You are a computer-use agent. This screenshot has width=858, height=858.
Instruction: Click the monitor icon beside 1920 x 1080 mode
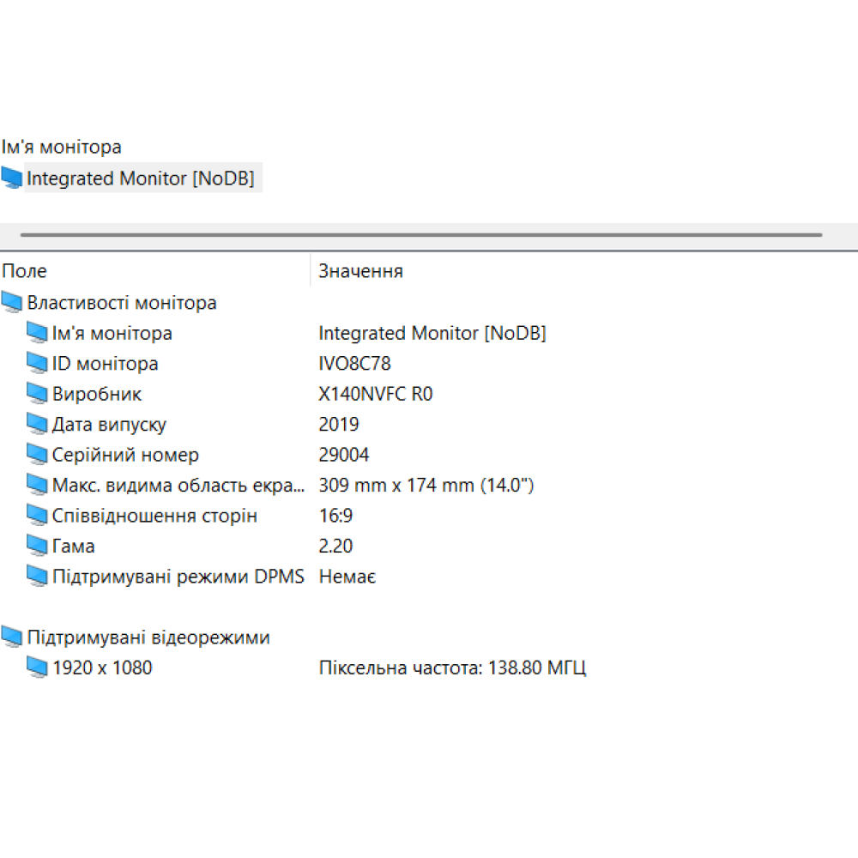(x=38, y=667)
